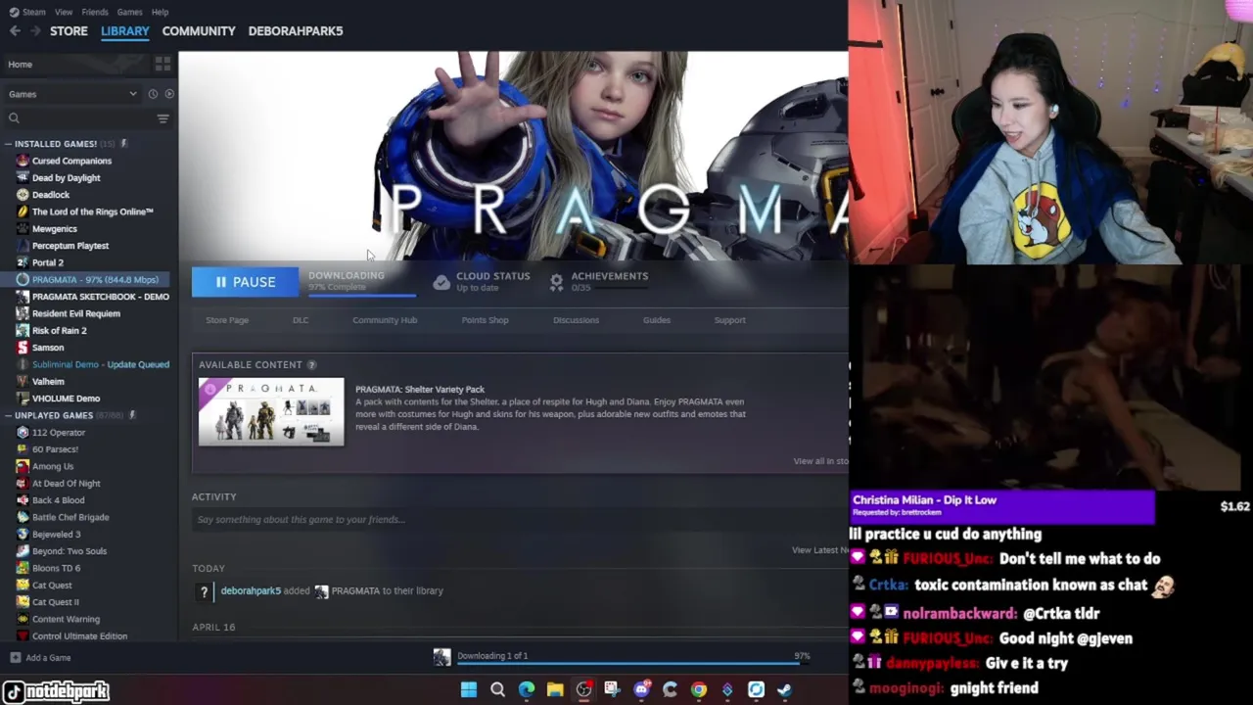1253x705 pixels.
Task: Select Cursed Companions in the library
Action: click(x=71, y=161)
